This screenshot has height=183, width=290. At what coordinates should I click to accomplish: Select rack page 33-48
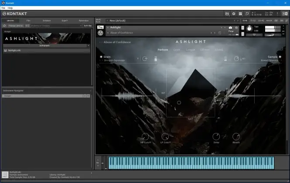(261, 20)
